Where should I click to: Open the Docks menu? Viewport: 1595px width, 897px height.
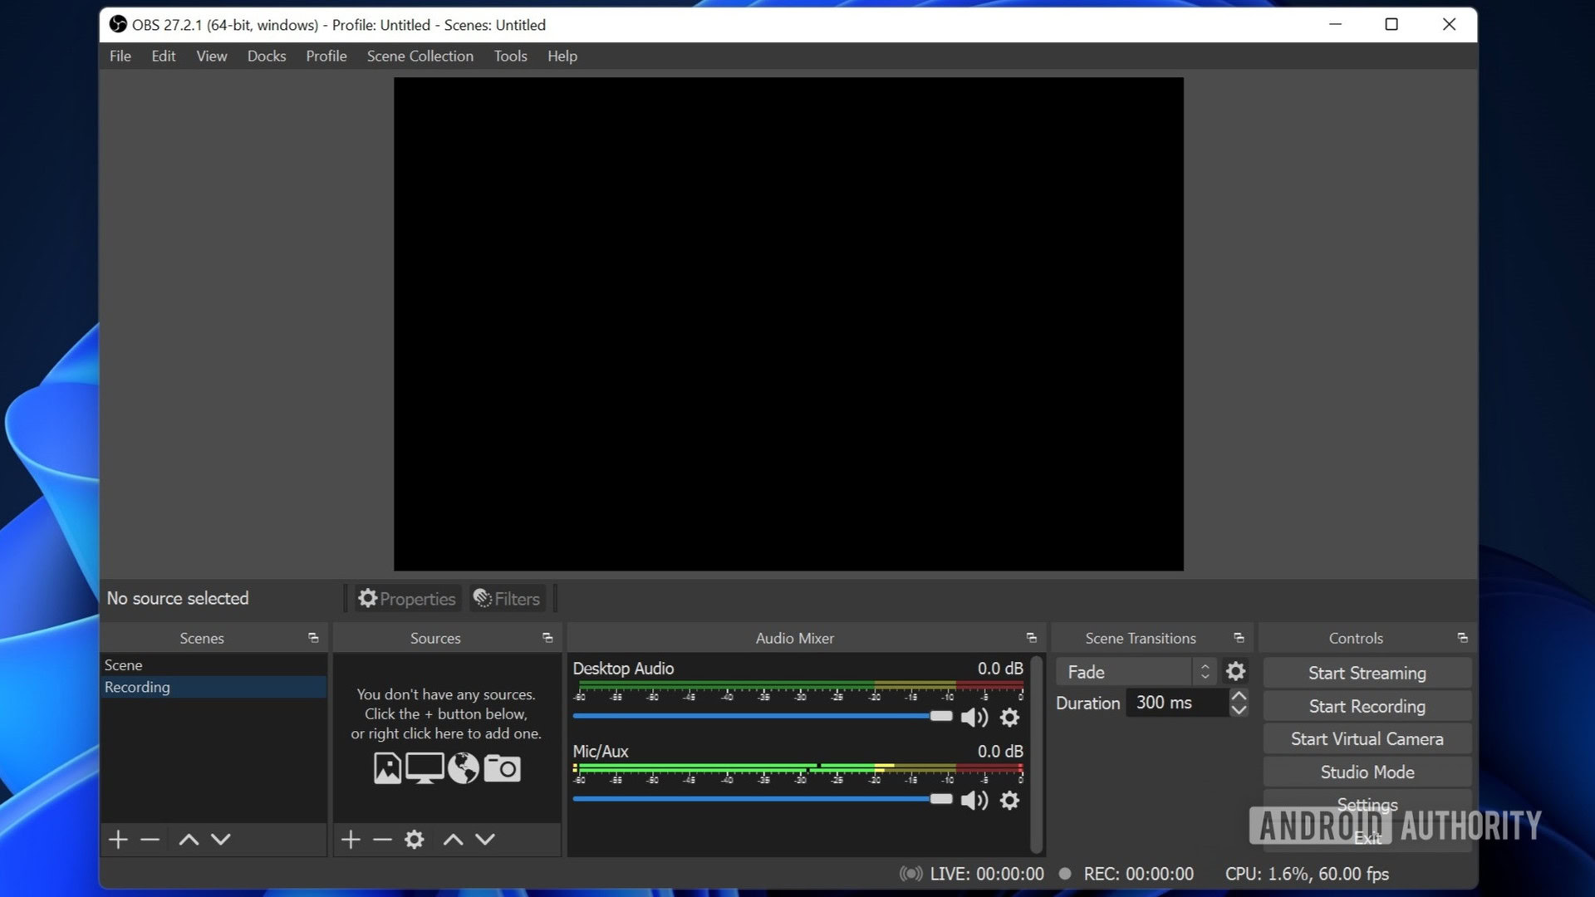(x=267, y=56)
